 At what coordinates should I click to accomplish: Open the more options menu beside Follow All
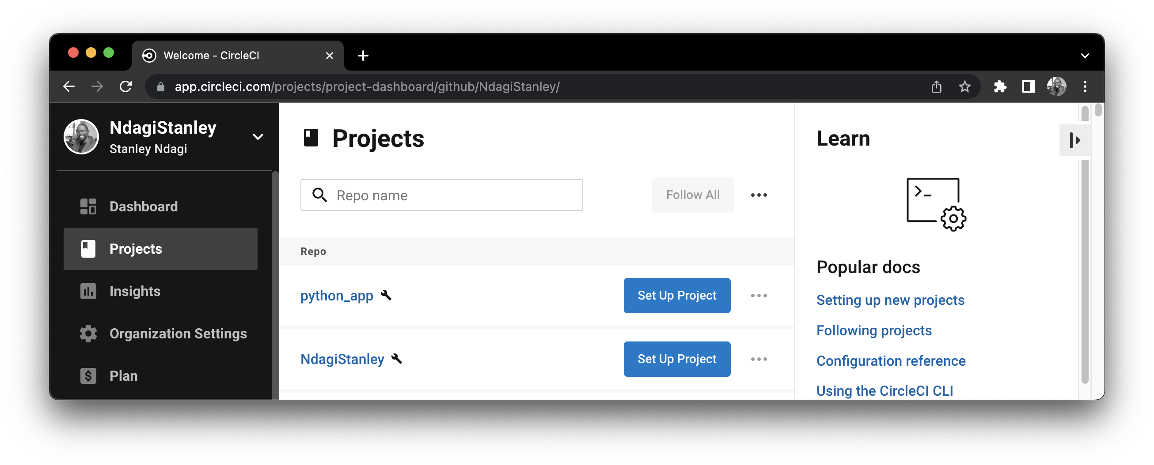click(759, 195)
